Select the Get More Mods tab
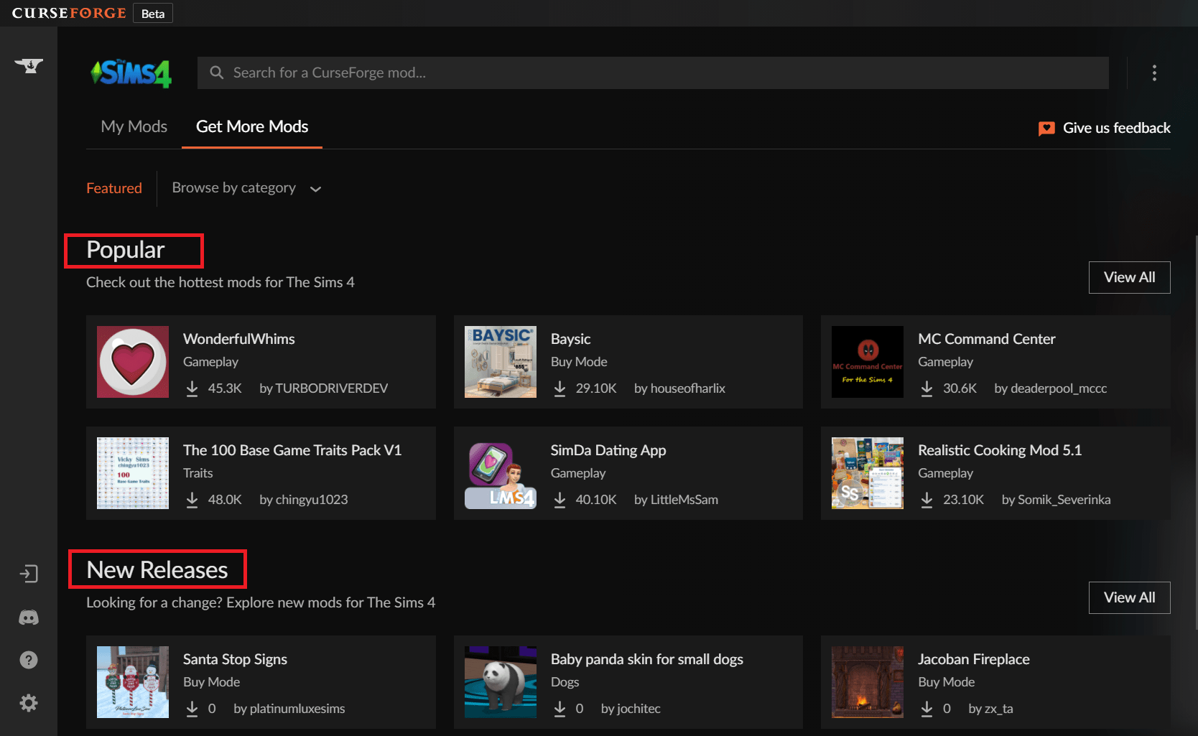Viewport: 1198px width, 736px height. click(251, 127)
